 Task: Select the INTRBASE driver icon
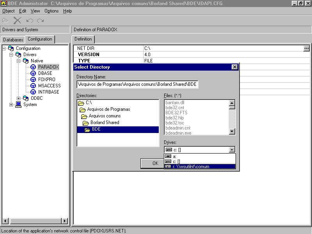33,92
